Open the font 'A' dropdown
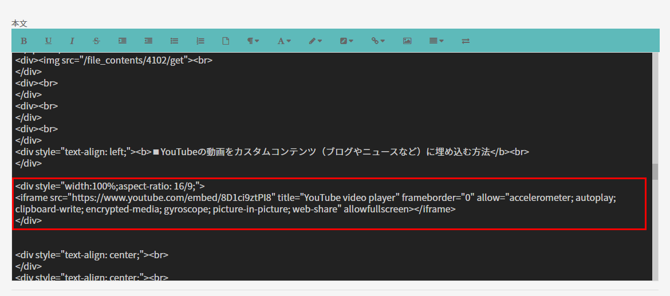The image size is (670, 296). click(x=284, y=41)
